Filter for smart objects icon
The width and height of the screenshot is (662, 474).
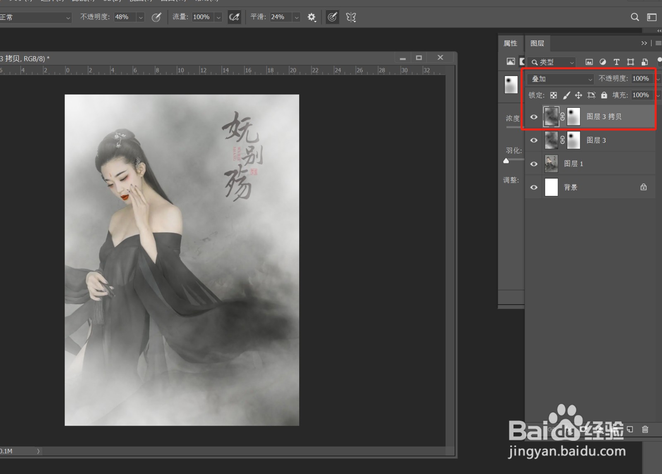(645, 62)
